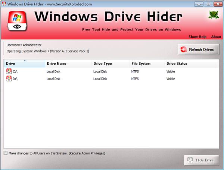Sort by the Drive Type column header
224x170 pixels.
pos(111,63)
